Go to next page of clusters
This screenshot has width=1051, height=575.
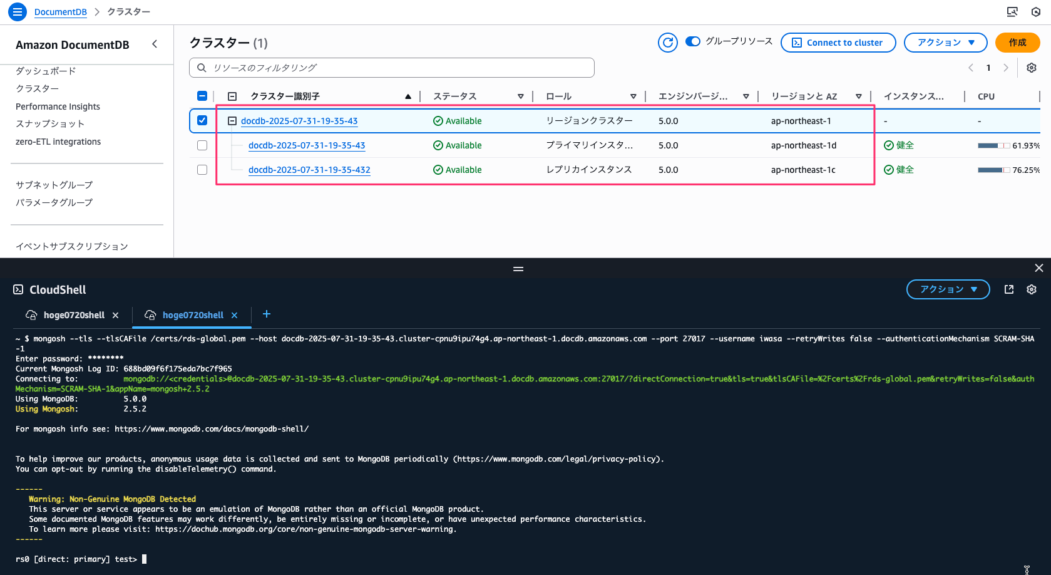coord(1006,68)
